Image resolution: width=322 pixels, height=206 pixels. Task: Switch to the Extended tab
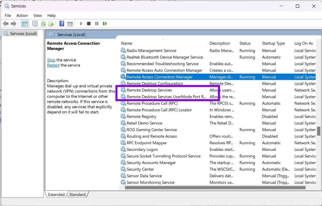coord(56,195)
